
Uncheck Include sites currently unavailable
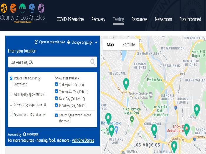pos(11,78)
